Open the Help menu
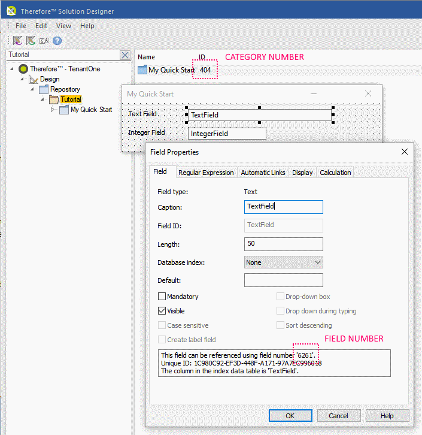Image resolution: width=422 pixels, height=435 pixels. point(87,26)
